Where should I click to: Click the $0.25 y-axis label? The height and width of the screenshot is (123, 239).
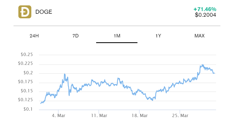coord(26,55)
